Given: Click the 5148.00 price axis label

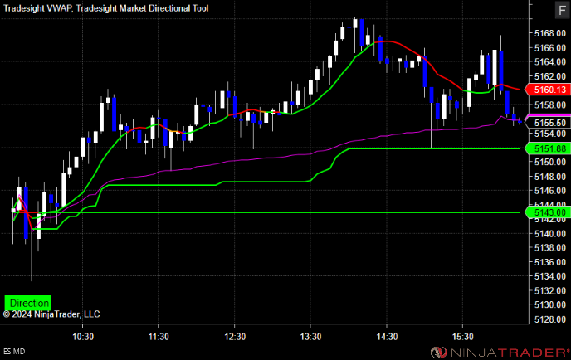Looking at the screenshot, I should point(550,177).
